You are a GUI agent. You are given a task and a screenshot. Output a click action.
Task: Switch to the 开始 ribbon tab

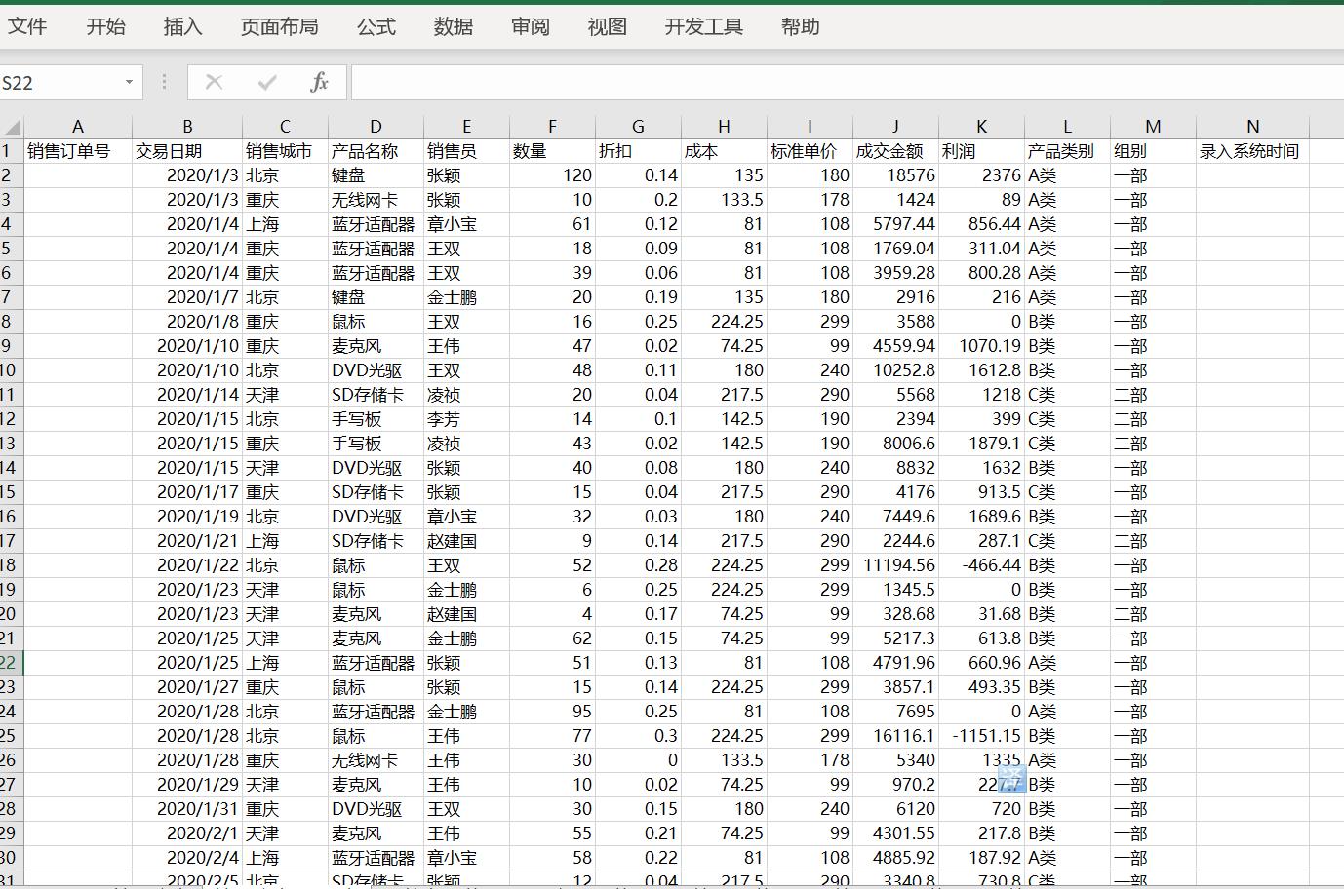coord(105,27)
